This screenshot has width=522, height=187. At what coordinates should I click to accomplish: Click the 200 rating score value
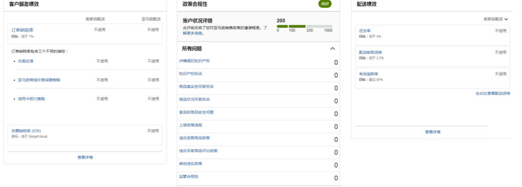pos(281,21)
